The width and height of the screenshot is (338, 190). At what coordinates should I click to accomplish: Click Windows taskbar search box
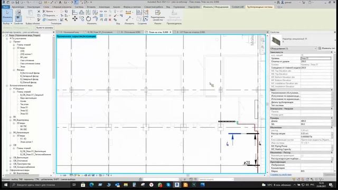[40, 185]
